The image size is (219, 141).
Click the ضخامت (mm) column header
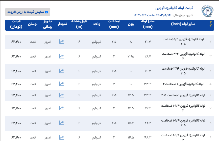click(114, 24)
